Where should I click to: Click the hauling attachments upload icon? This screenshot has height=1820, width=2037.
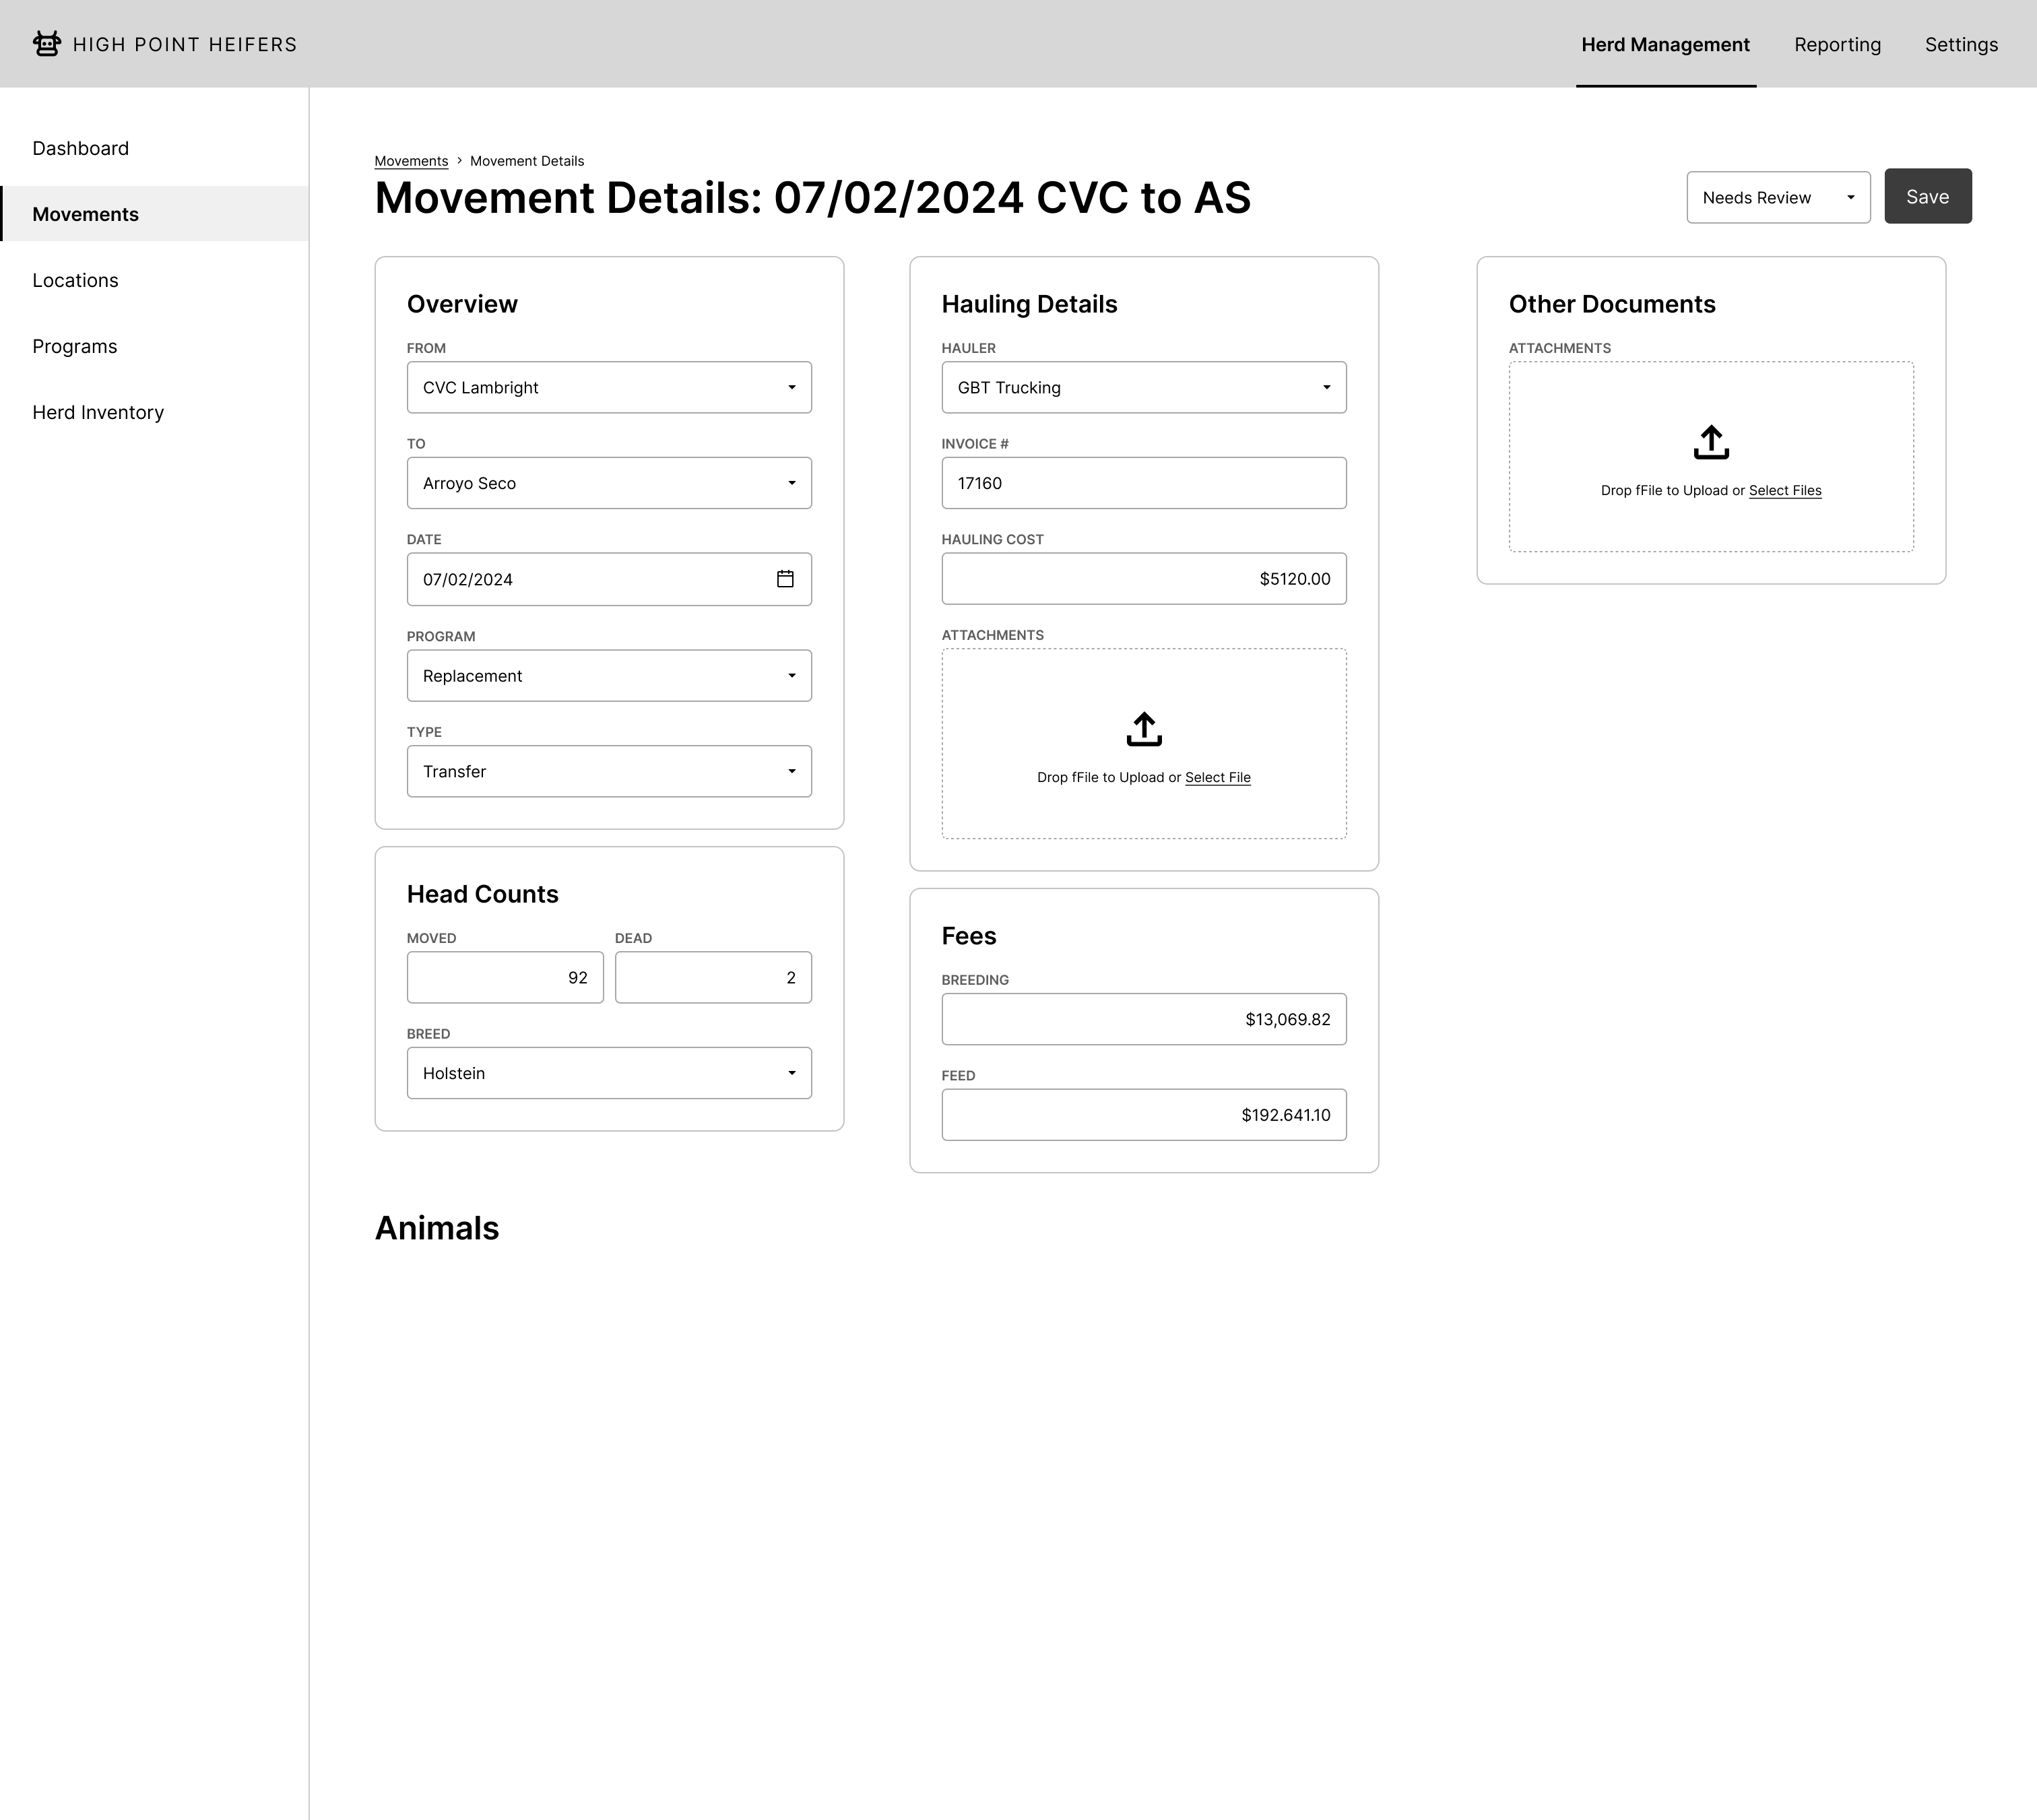tap(1144, 729)
